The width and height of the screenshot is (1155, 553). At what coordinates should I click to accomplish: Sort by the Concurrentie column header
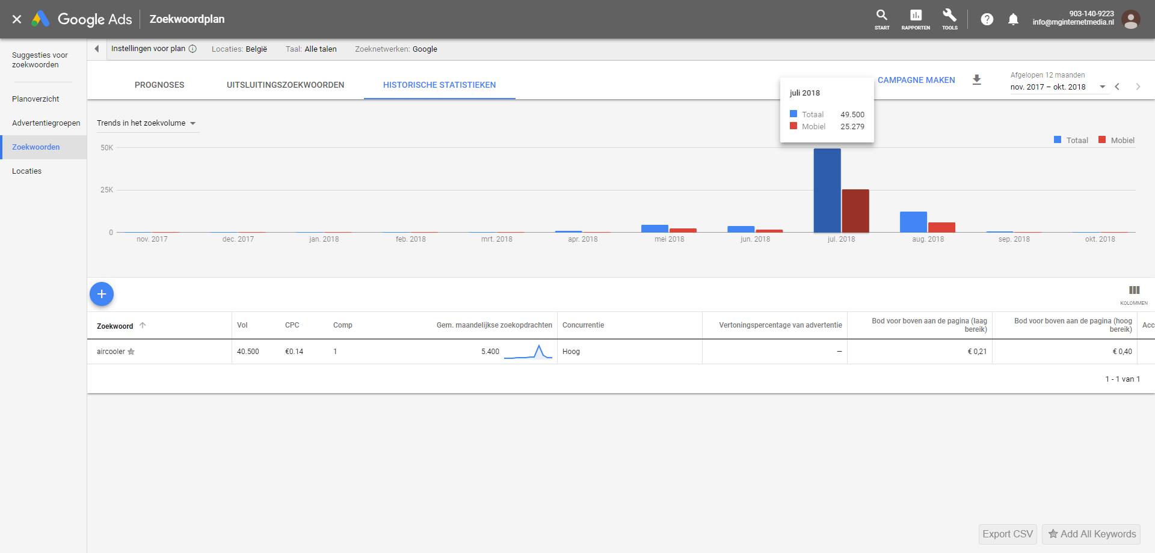(x=583, y=325)
